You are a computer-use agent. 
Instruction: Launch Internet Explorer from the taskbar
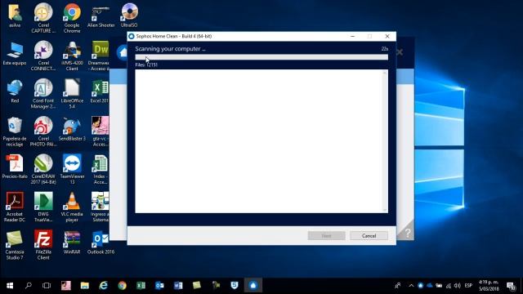click(104, 285)
